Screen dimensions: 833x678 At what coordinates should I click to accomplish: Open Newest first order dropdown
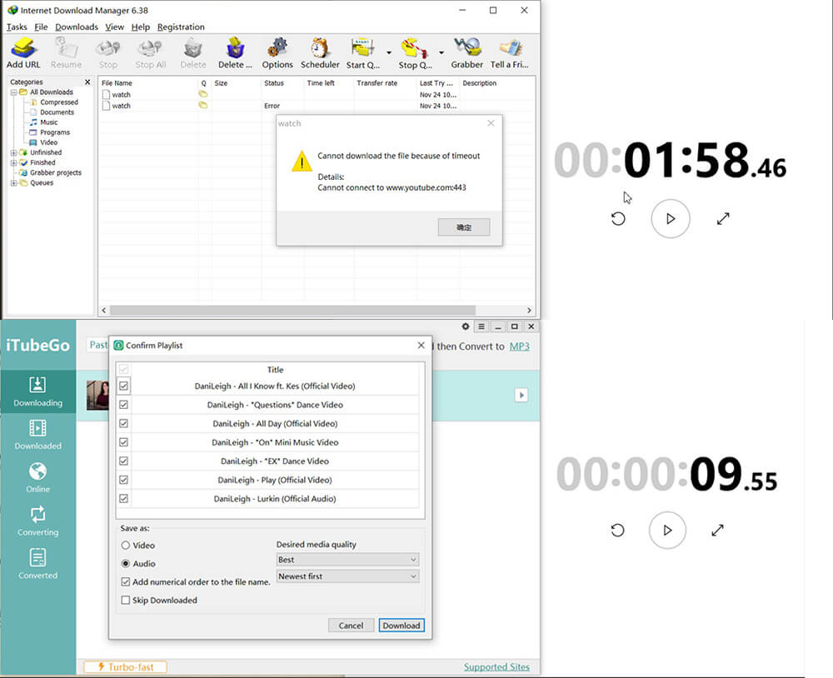point(347,576)
